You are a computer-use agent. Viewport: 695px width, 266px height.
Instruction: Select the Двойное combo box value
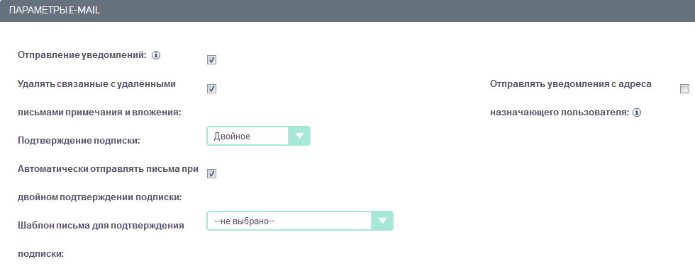point(248,136)
